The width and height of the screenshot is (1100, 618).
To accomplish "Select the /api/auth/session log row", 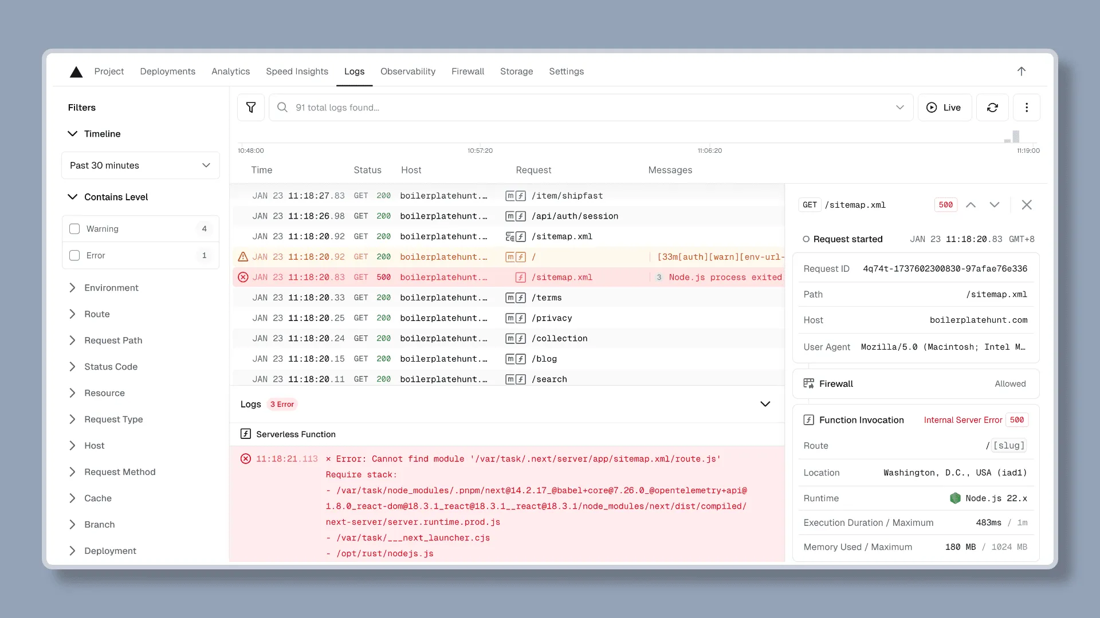I will click(575, 216).
